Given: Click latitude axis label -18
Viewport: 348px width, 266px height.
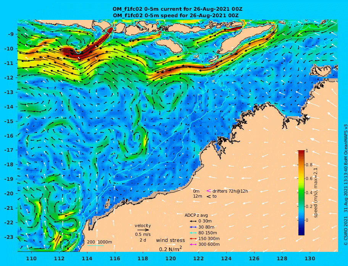Looking at the screenshot, I should click(x=9, y=165).
